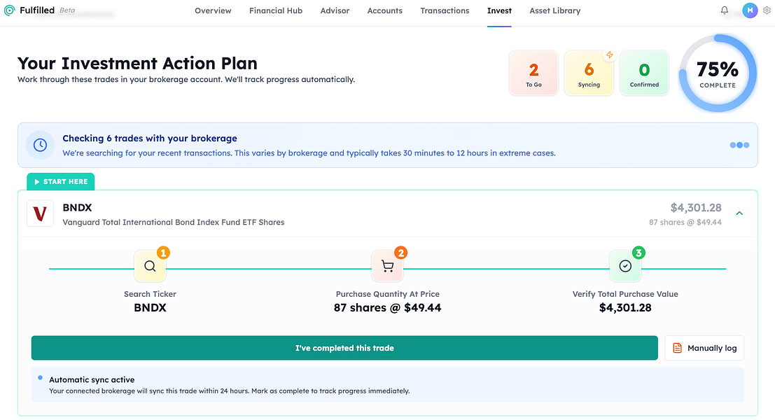This screenshot has width=775, height=420.
Task: Click the To Go count card
Action: [533, 73]
